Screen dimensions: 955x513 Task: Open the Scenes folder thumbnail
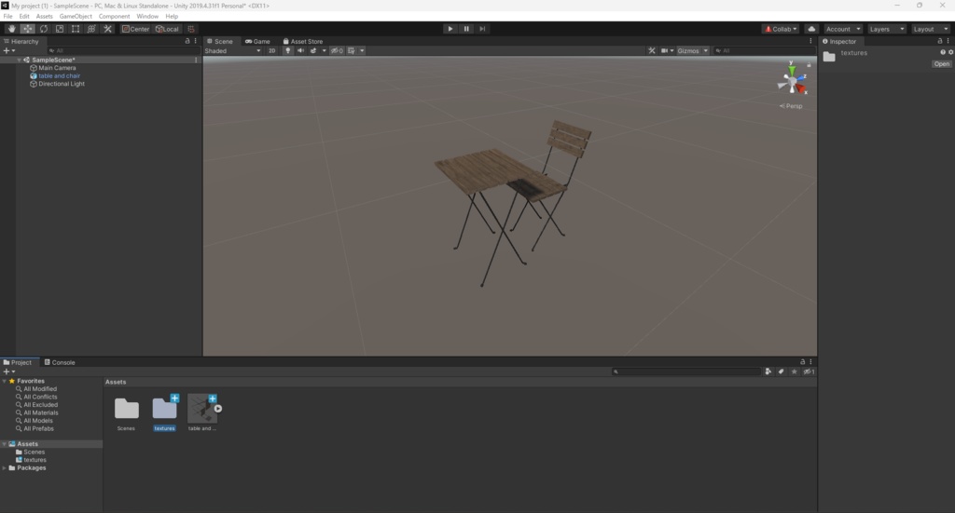[126, 409]
